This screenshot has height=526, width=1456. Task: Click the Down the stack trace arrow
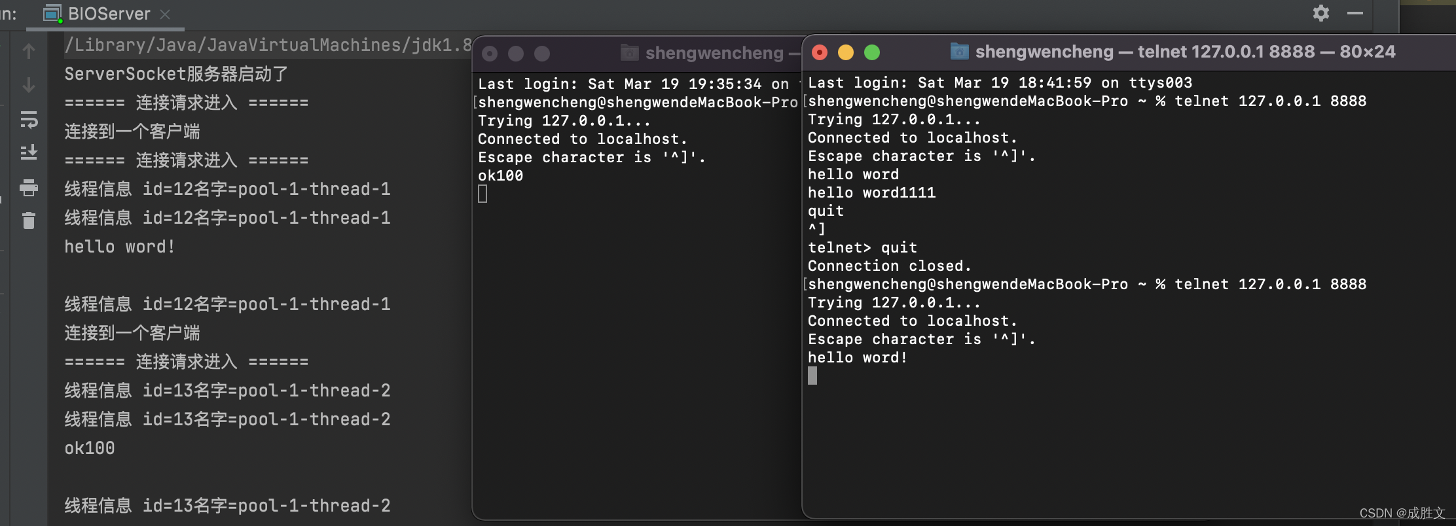(x=29, y=85)
